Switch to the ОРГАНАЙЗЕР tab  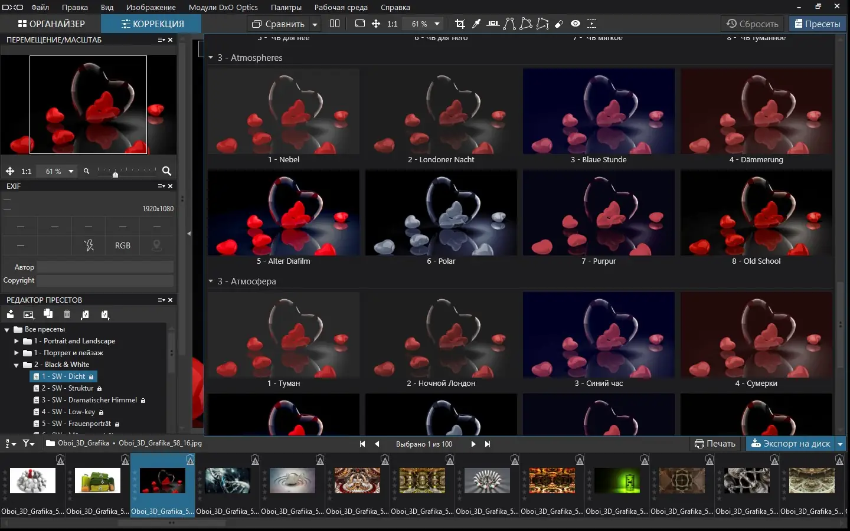point(51,24)
